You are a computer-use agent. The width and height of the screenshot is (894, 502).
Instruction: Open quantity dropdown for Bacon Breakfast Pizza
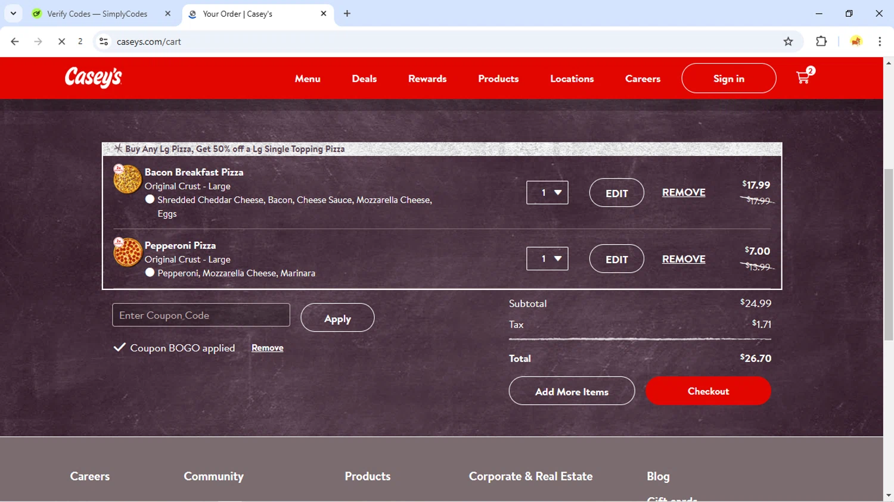click(x=547, y=192)
